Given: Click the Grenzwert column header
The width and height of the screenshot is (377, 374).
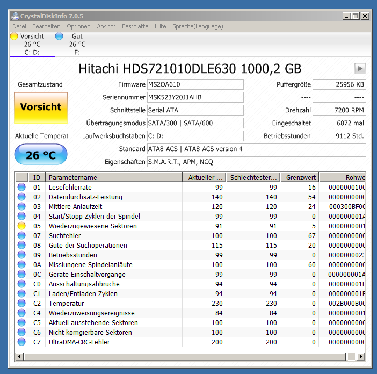Looking at the screenshot, I should pos(300,177).
